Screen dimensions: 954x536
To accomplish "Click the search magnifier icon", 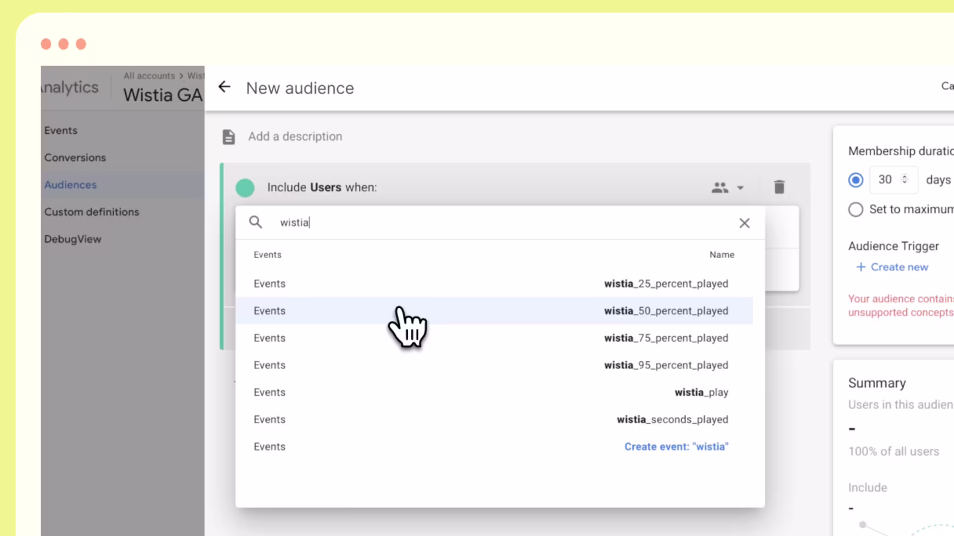I will 255,222.
